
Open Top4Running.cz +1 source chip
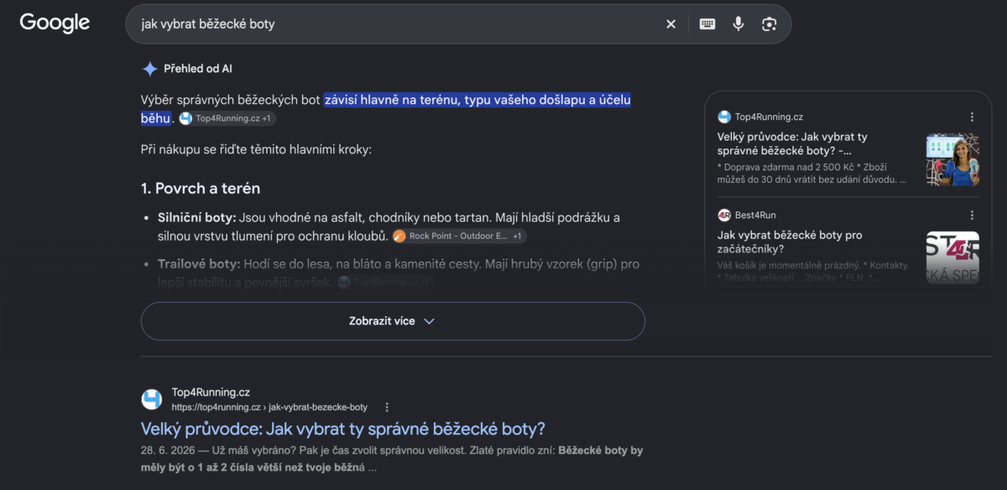(x=226, y=119)
